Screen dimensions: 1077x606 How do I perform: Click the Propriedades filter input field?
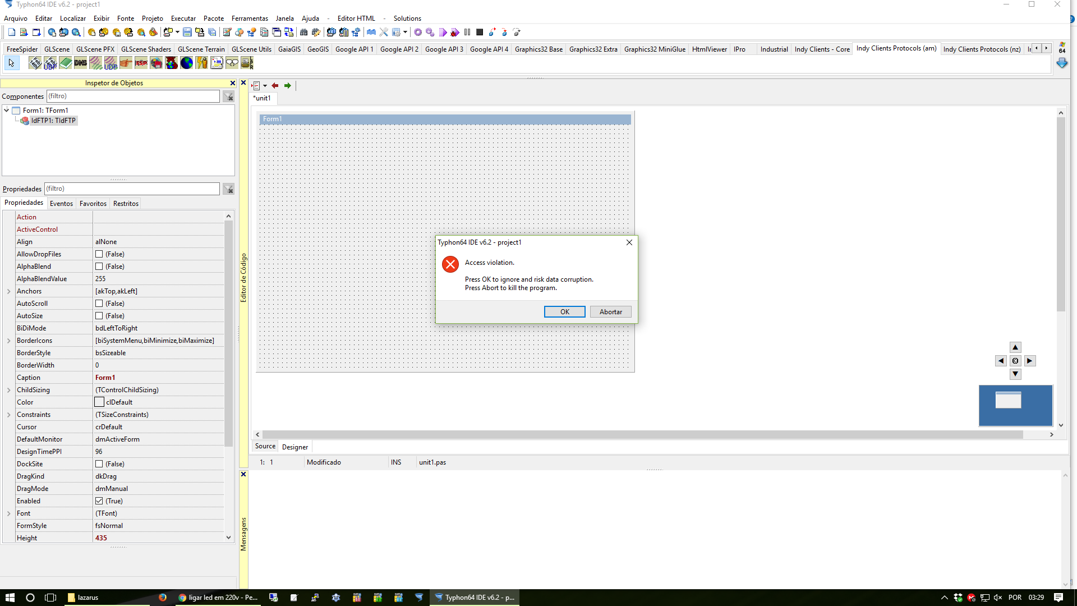pos(132,189)
